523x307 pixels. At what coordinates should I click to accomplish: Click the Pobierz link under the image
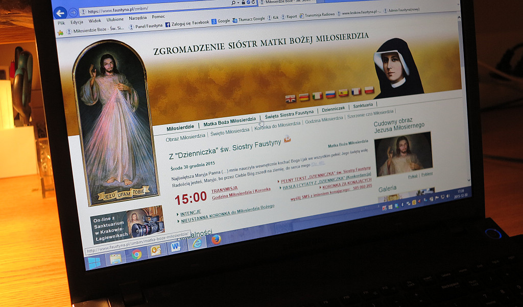(x=427, y=174)
